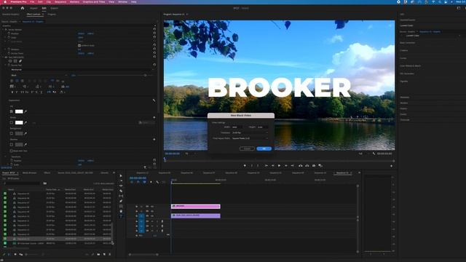Open the Pixel Aspect Ratio dropdown in the dialog

[250, 138]
